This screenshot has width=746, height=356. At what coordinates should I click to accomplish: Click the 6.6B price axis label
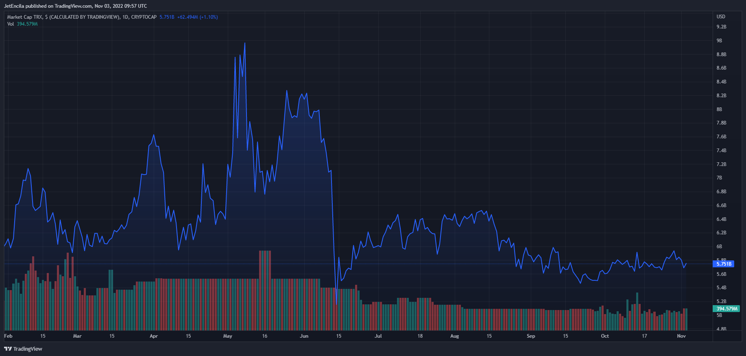click(x=721, y=205)
